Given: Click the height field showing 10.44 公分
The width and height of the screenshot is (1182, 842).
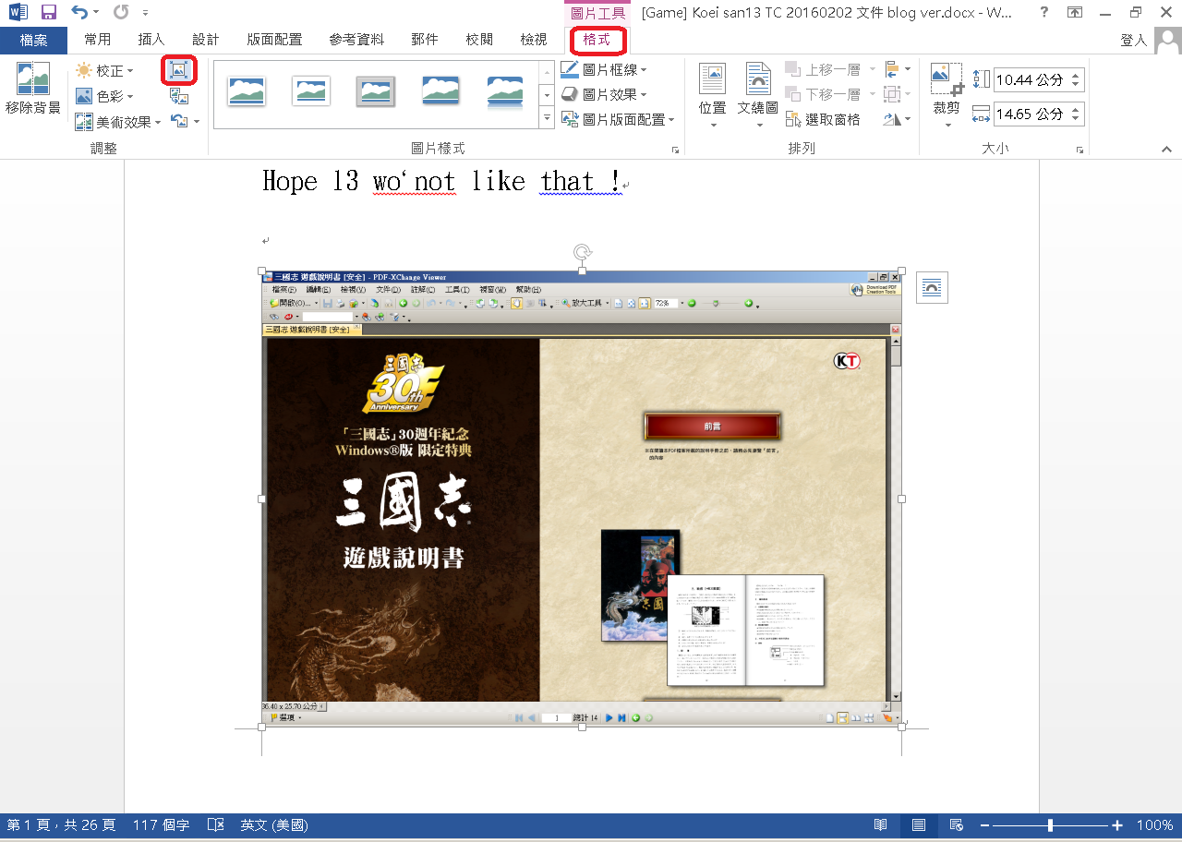Looking at the screenshot, I should (x=1031, y=80).
